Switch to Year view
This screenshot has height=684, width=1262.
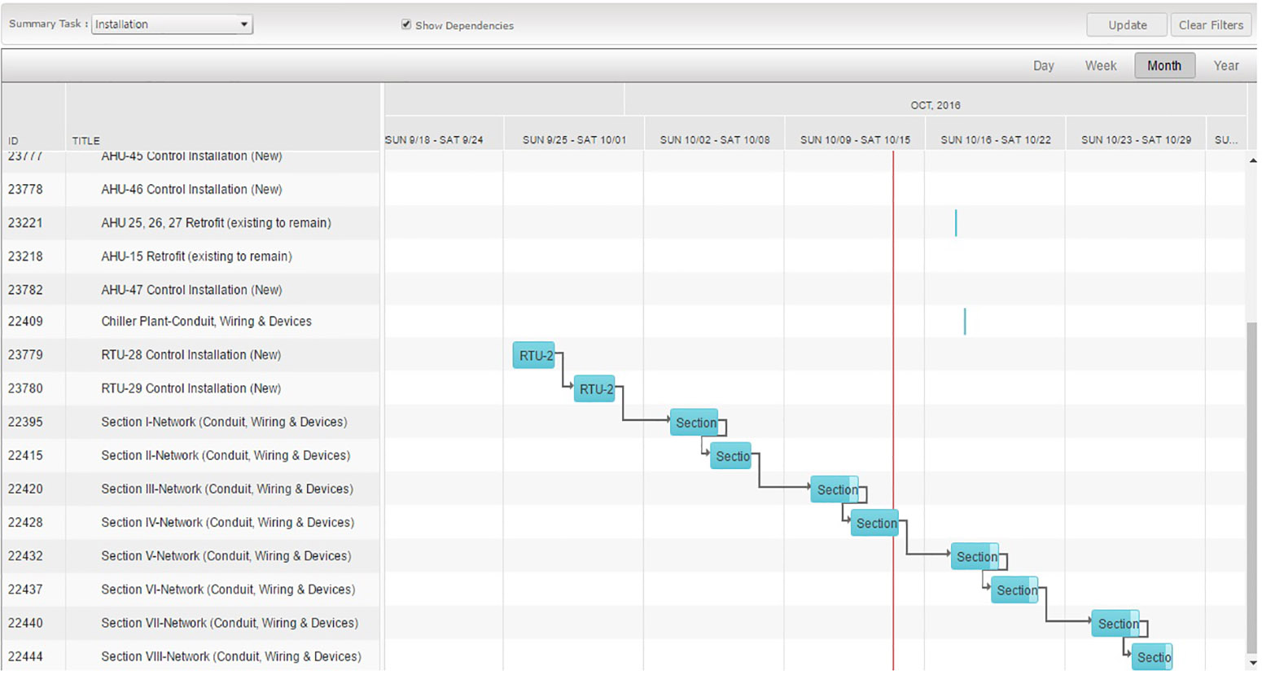point(1225,66)
